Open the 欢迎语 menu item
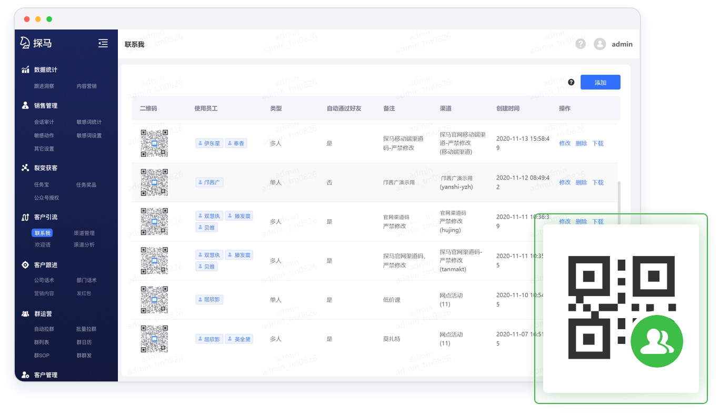The width and height of the screenshot is (720, 414). (x=43, y=244)
